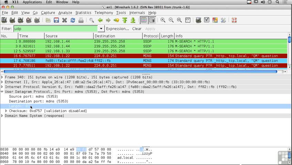Open the File menu
Viewport: 292px width, 165px height.
(x=5, y=13)
